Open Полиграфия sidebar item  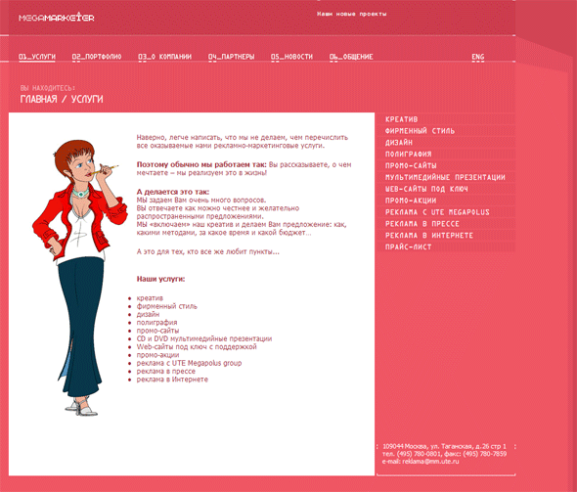[408, 154]
